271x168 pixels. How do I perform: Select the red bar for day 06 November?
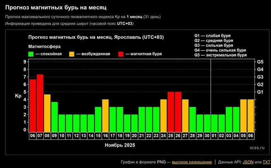tap(33, 105)
